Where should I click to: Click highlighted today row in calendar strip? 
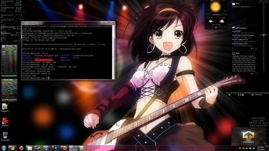pyautogui.click(x=264, y=35)
